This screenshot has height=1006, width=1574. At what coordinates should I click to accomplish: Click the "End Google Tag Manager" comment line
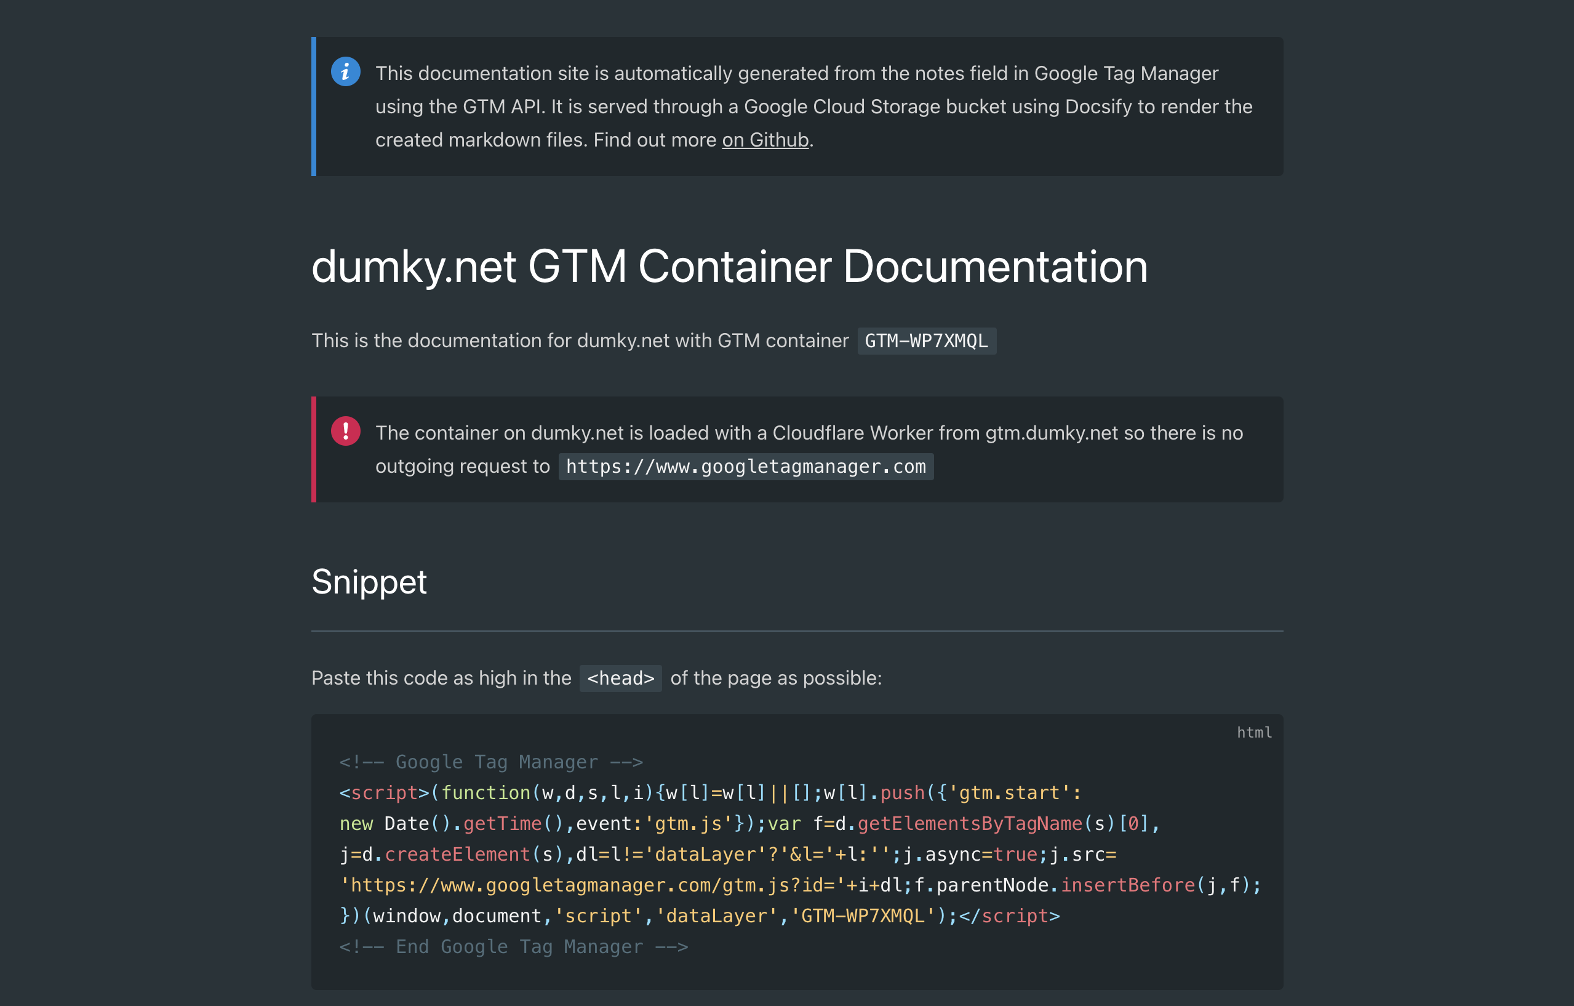[x=513, y=946]
